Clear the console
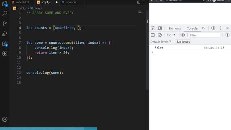The height and width of the screenshot is (130, 231). click(160, 35)
